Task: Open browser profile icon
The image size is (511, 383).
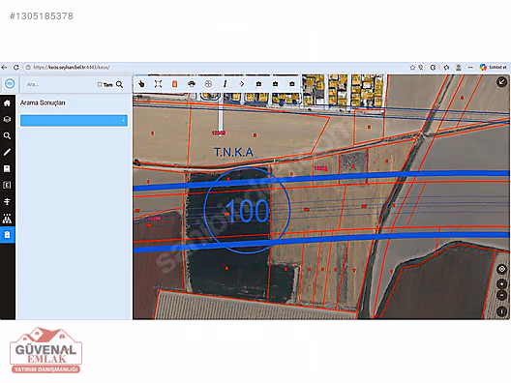Action: pyautogui.click(x=459, y=68)
